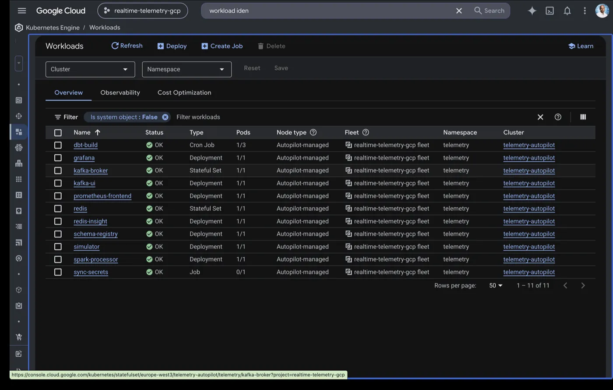The width and height of the screenshot is (613, 390).
Task: Select the highlighted Workloads icon in sidebar
Action: click(x=19, y=131)
